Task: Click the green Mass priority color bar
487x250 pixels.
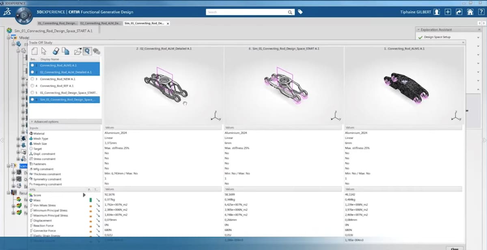Action: [91, 200]
